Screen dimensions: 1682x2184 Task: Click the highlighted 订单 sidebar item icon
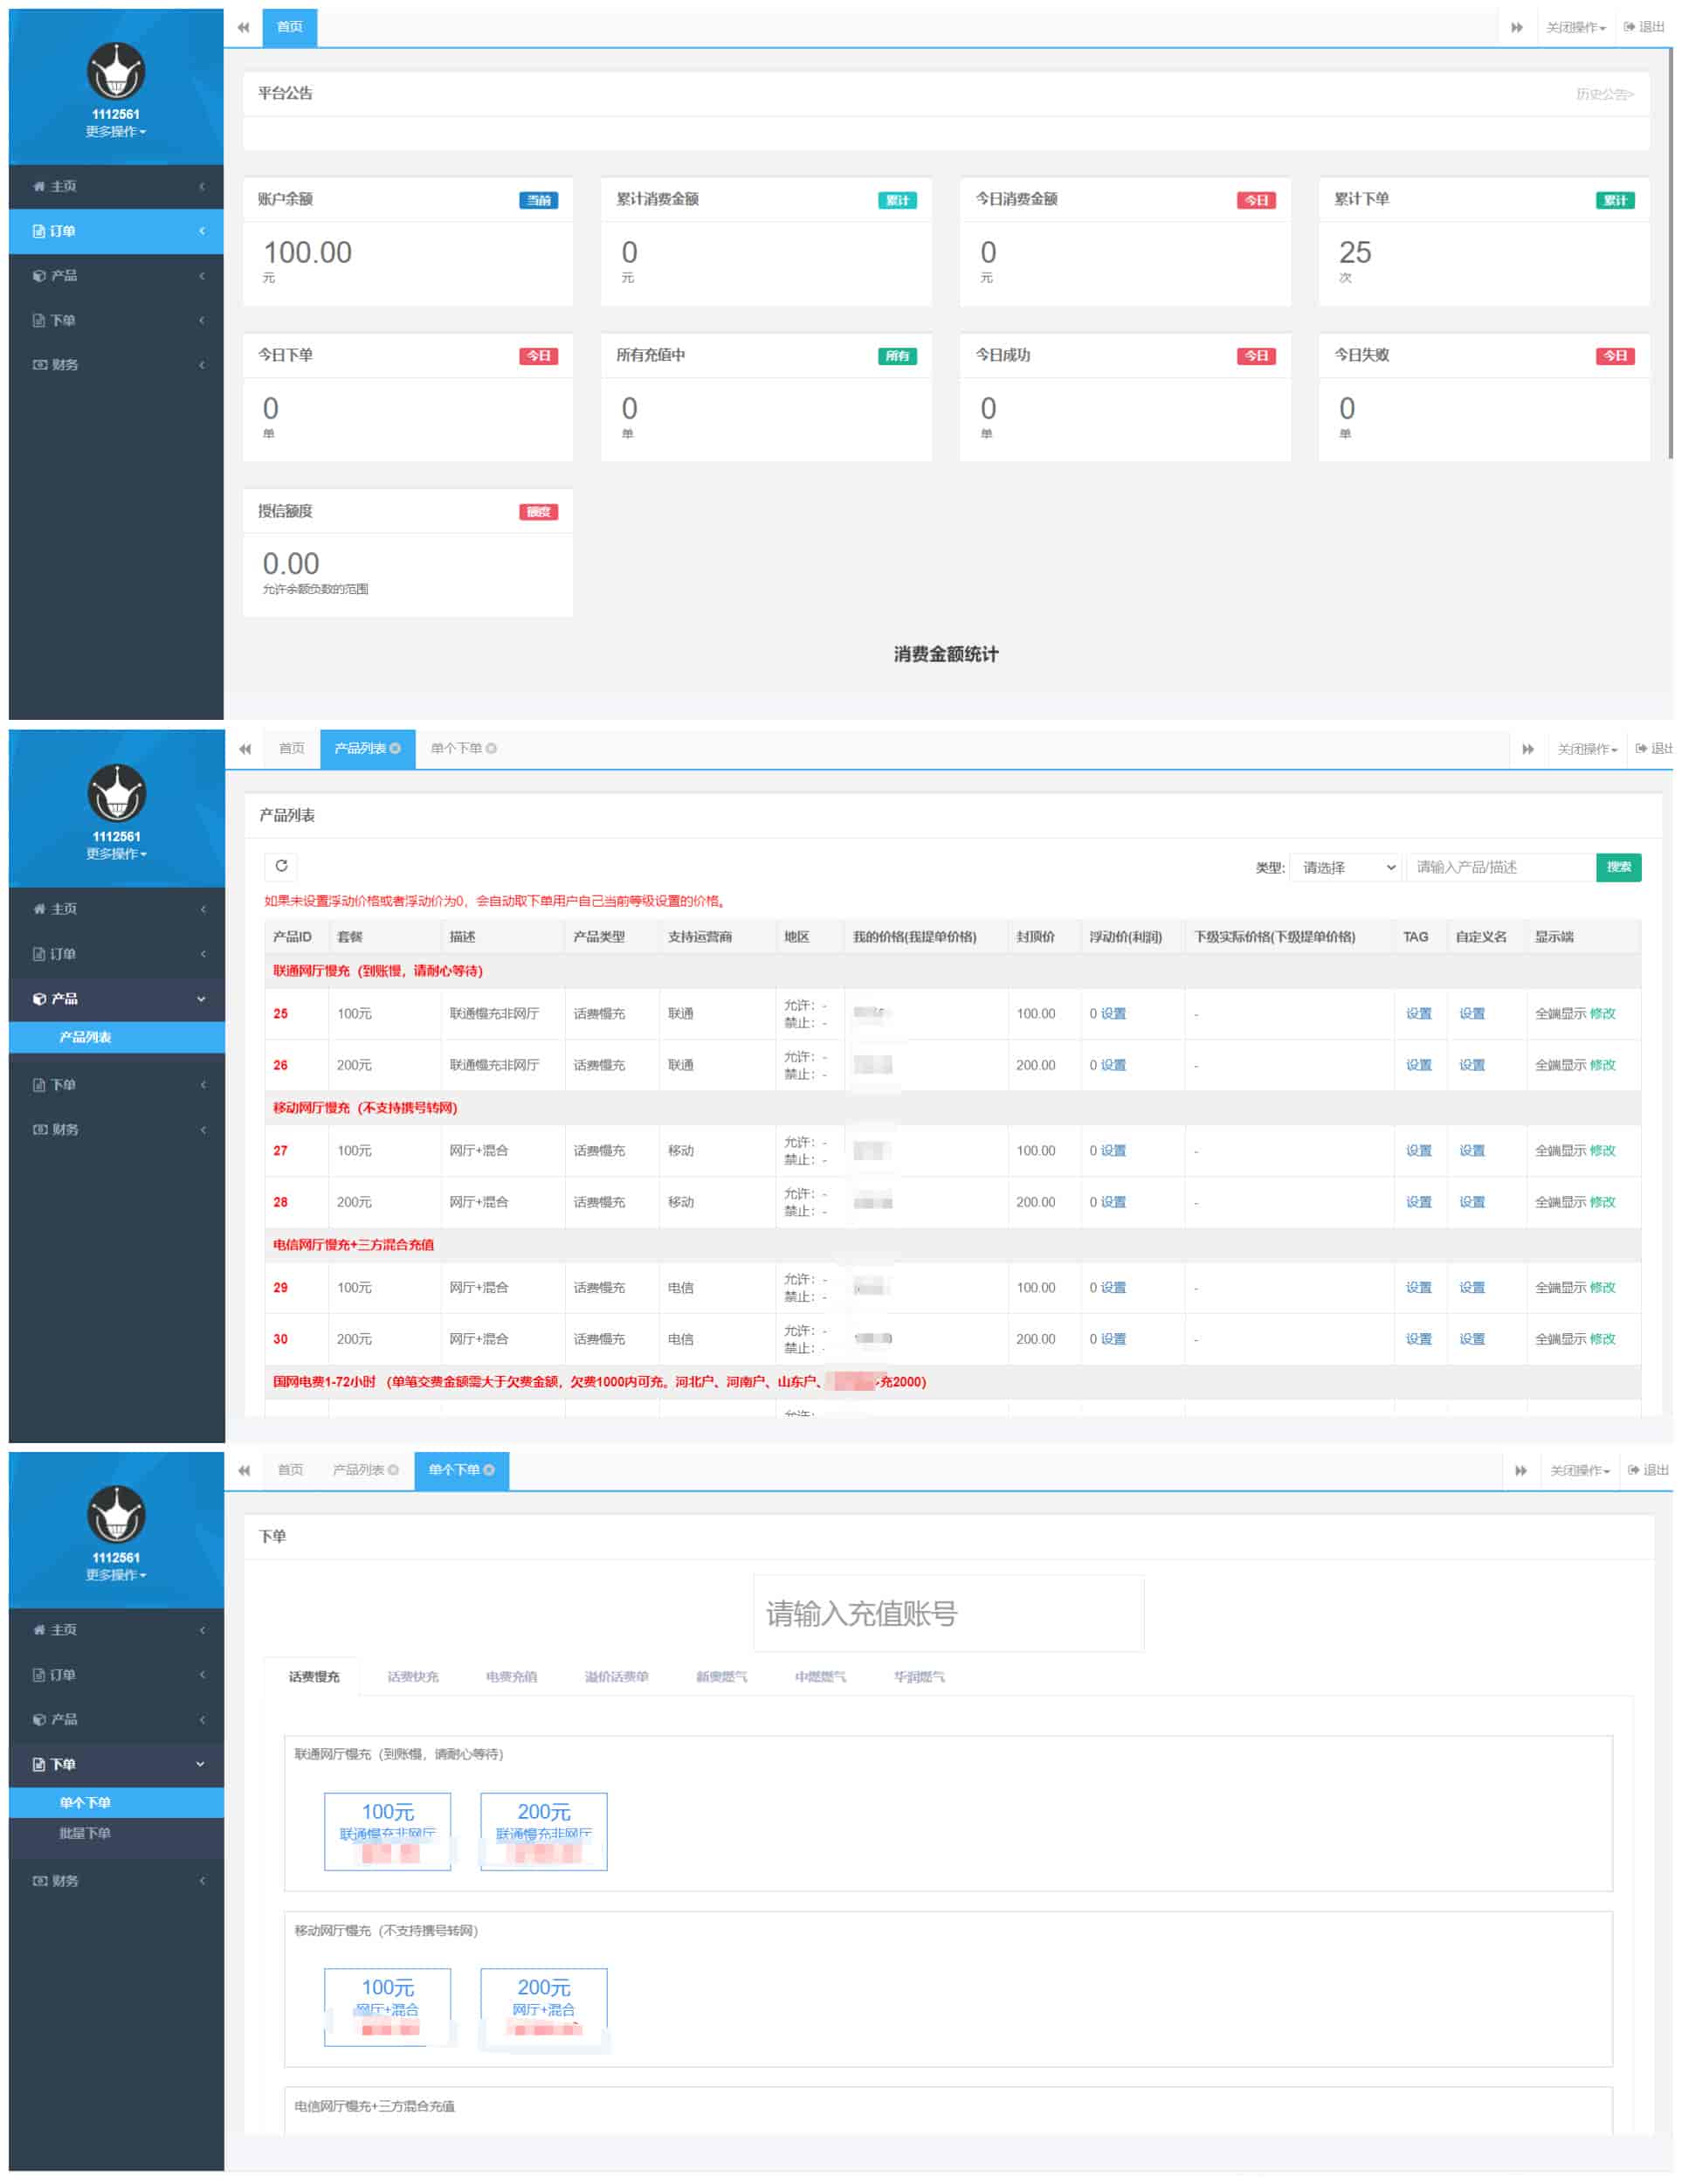(39, 231)
